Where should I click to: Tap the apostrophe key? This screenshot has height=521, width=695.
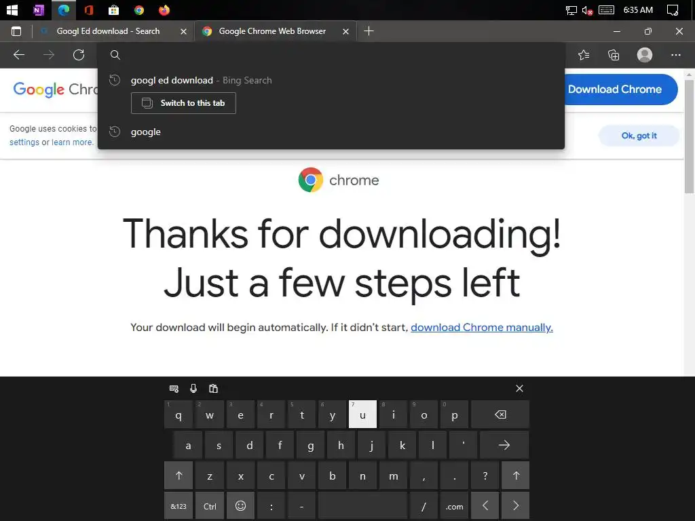(x=463, y=445)
